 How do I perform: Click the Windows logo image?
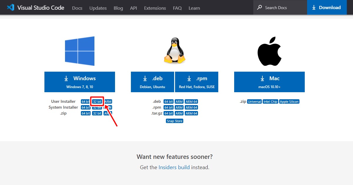[80, 51]
